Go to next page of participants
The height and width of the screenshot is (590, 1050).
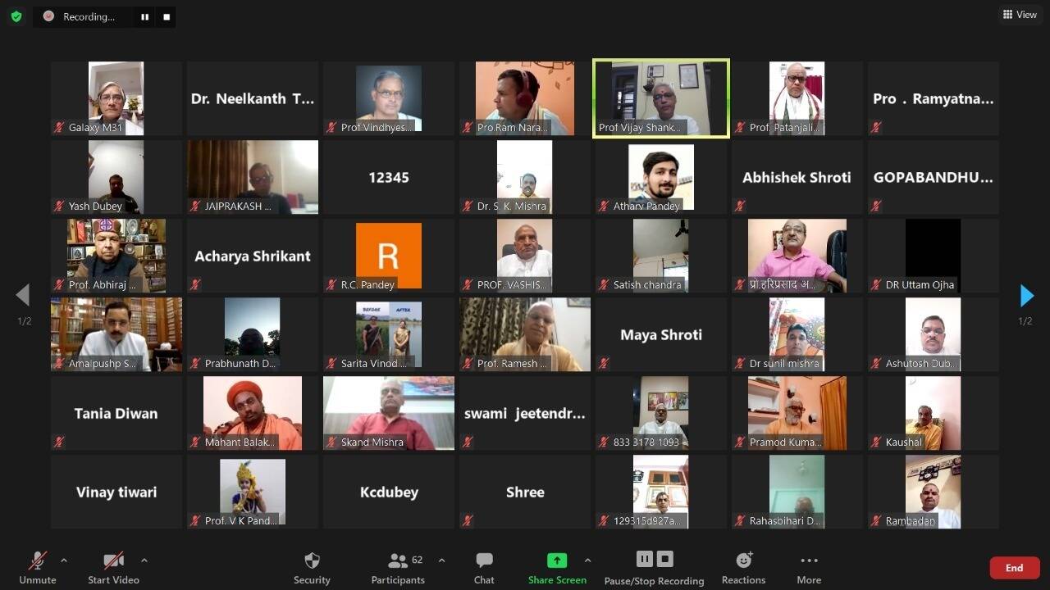(x=1026, y=296)
